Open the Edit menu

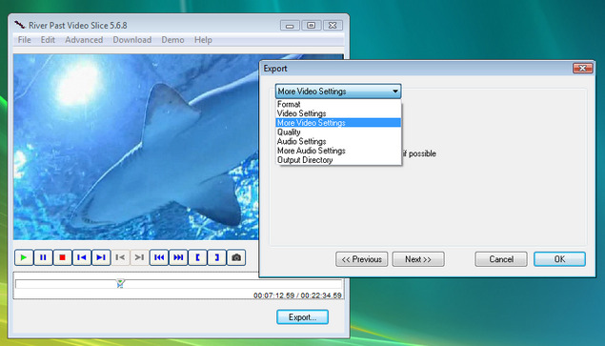[48, 40]
